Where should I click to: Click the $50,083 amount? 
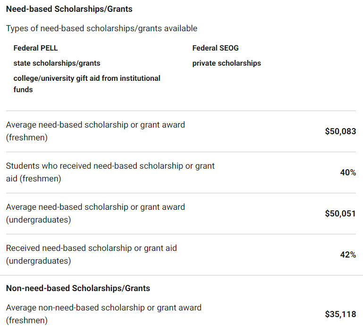(340, 131)
